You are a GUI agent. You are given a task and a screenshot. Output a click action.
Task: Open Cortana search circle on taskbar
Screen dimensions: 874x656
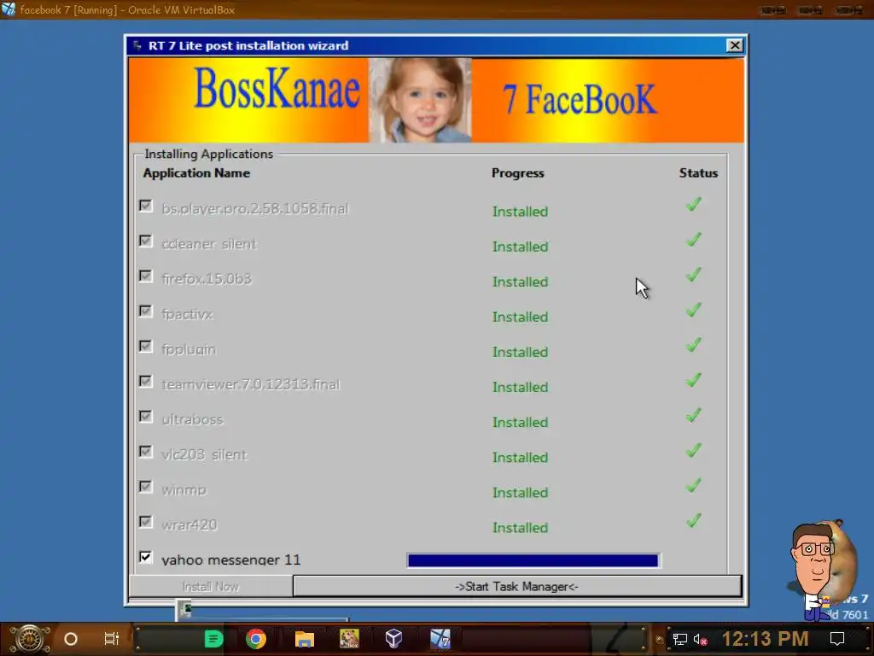coord(71,639)
